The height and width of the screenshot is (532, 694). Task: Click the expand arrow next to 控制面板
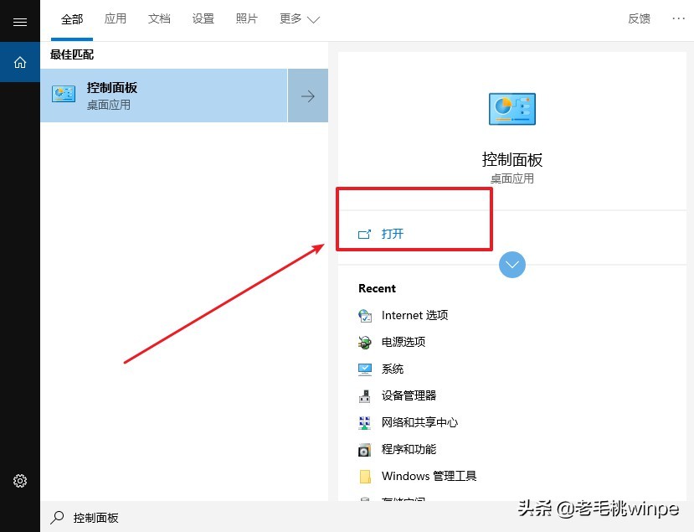(x=307, y=95)
